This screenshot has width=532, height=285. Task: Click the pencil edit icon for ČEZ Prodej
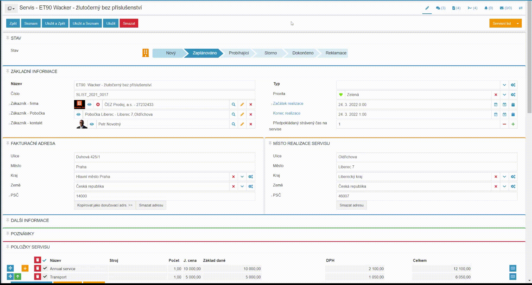[x=242, y=104]
